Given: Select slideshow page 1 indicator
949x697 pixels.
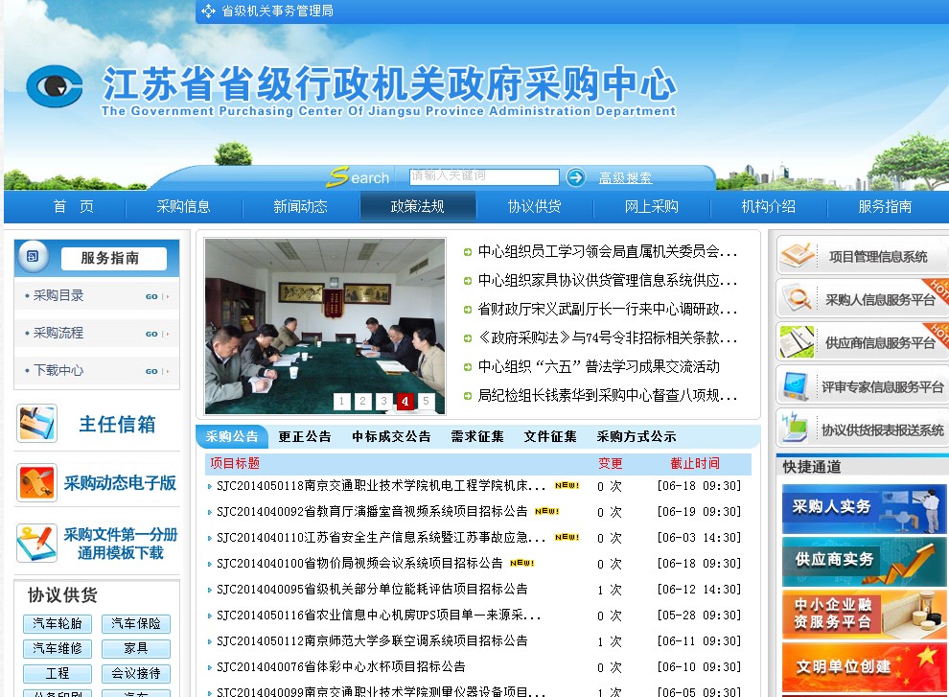Looking at the screenshot, I should 342,401.
